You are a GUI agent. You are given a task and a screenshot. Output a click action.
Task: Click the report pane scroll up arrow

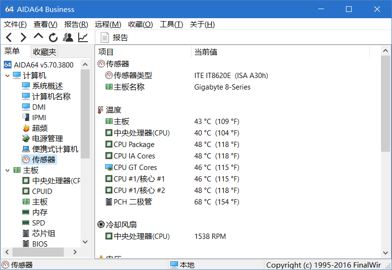385,51
